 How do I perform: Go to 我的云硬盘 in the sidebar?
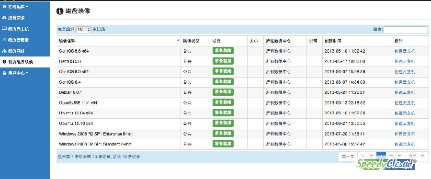(x=15, y=40)
